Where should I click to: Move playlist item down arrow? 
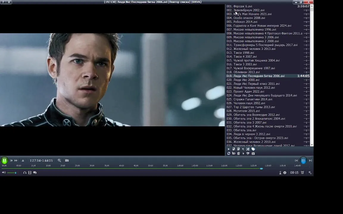point(243,153)
